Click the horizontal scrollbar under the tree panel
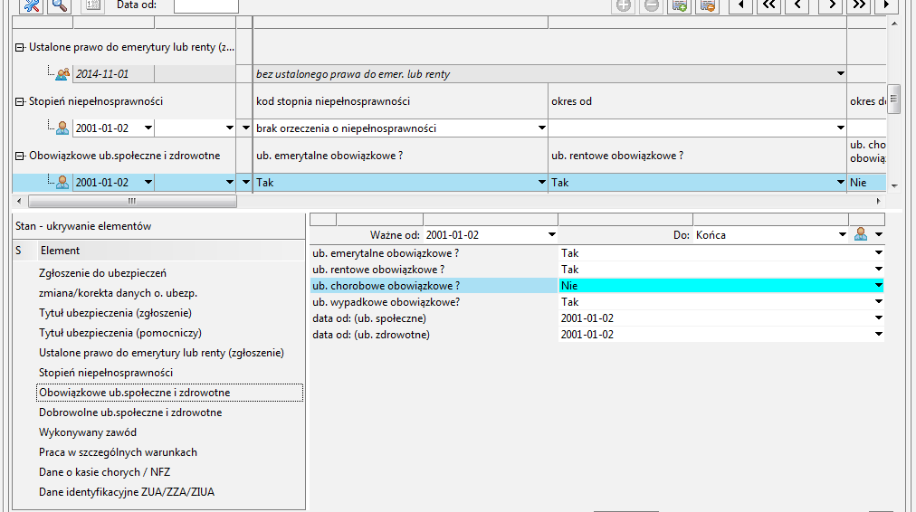Screen dimensions: 916x512 point(131,201)
